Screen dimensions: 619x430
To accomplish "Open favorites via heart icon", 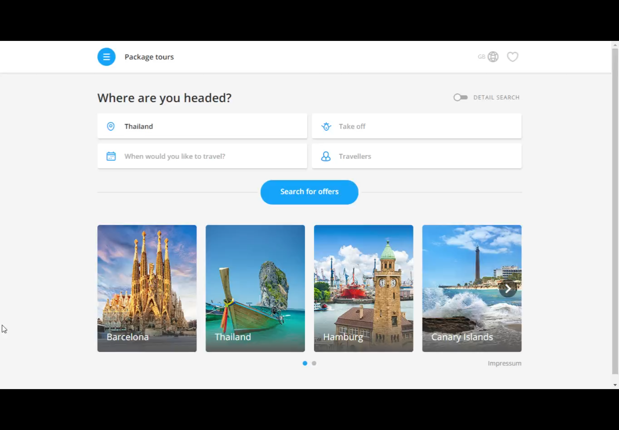I will 512,57.
